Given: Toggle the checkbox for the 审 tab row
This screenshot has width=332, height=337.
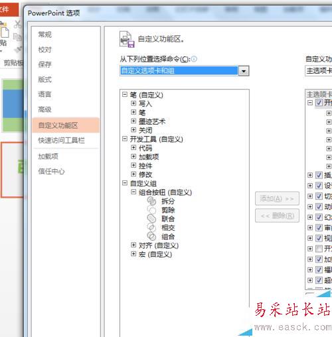Looking at the screenshot, I should click(x=319, y=228).
